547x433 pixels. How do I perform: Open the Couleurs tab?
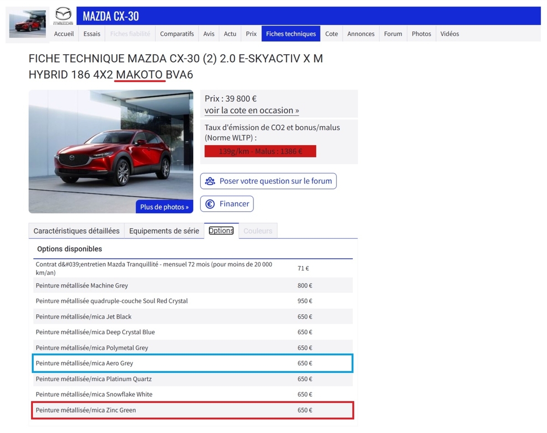[x=258, y=231]
